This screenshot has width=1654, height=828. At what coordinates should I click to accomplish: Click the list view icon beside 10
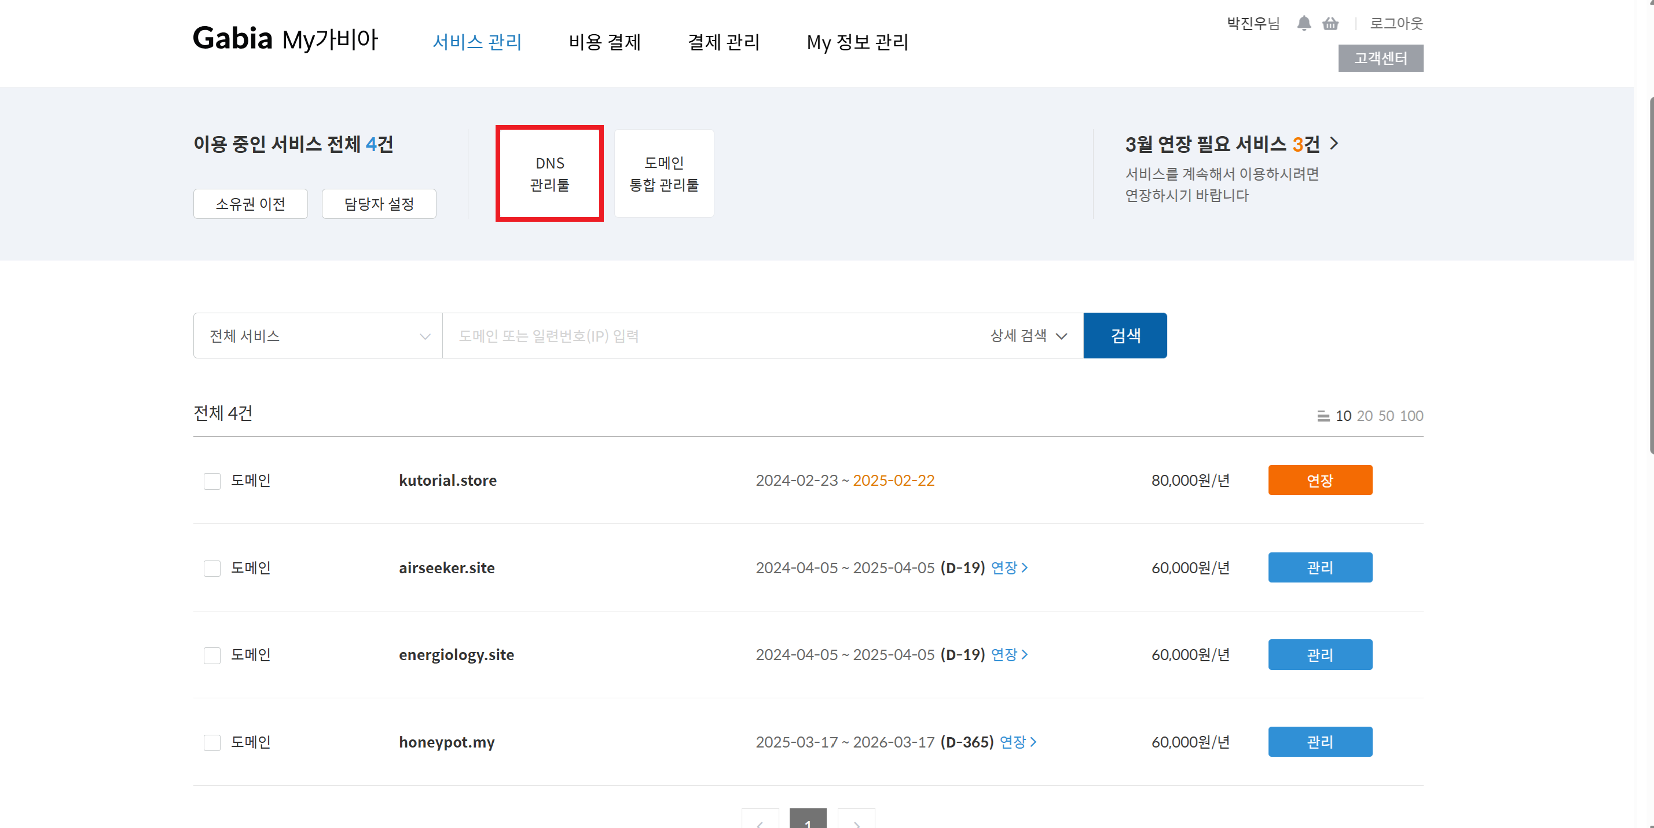(1323, 416)
